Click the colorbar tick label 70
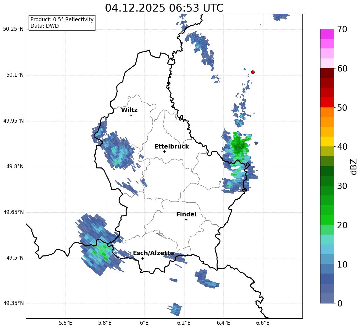Viewport: 361px width, 329px height. click(342, 29)
